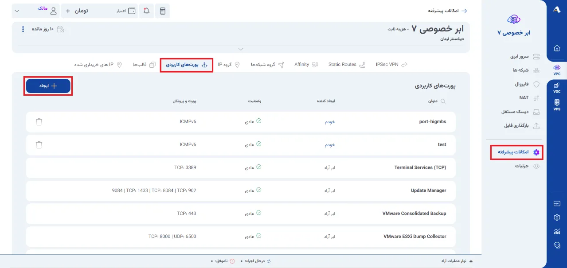Screen dimensions: 567x268
Task: Click the امکانات پیشرفته breadcrumb link
Action: (x=447, y=11)
